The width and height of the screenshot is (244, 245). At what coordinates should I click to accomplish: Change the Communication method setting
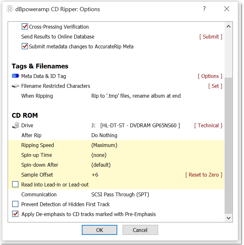(x=120, y=194)
